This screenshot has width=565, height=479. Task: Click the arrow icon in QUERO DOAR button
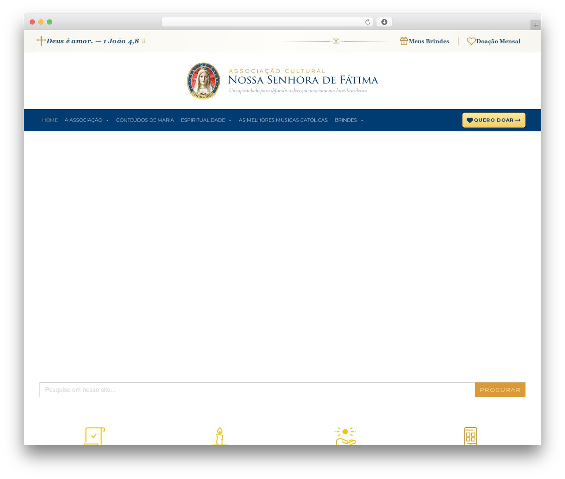(x=517, y=120)
